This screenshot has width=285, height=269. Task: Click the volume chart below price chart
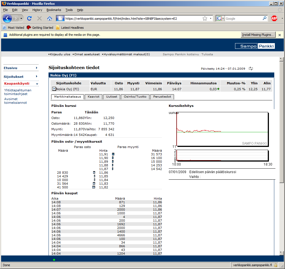point(222,155)
